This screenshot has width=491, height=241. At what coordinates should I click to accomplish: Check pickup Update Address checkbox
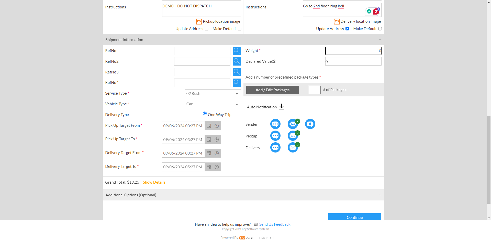207,29
